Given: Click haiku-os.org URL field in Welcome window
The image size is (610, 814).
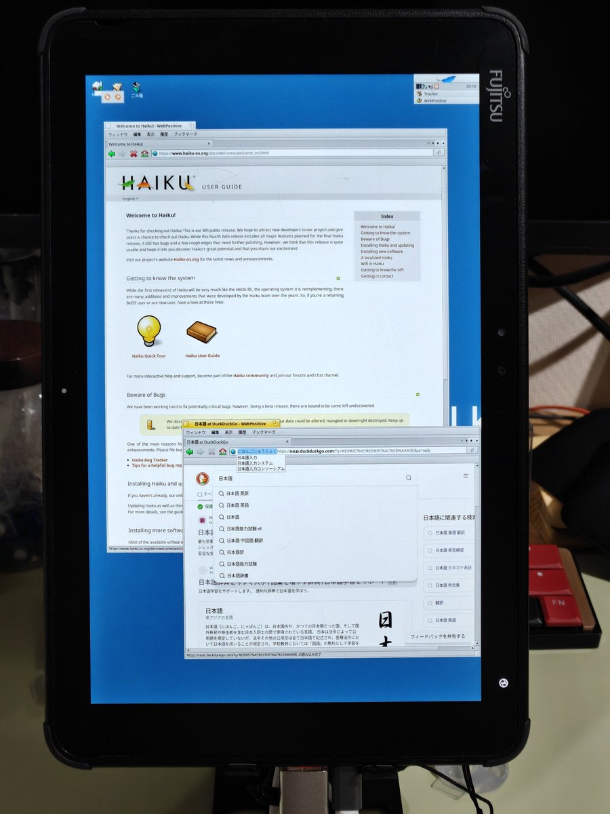Looking at the screenshot, I should [291, 153].
